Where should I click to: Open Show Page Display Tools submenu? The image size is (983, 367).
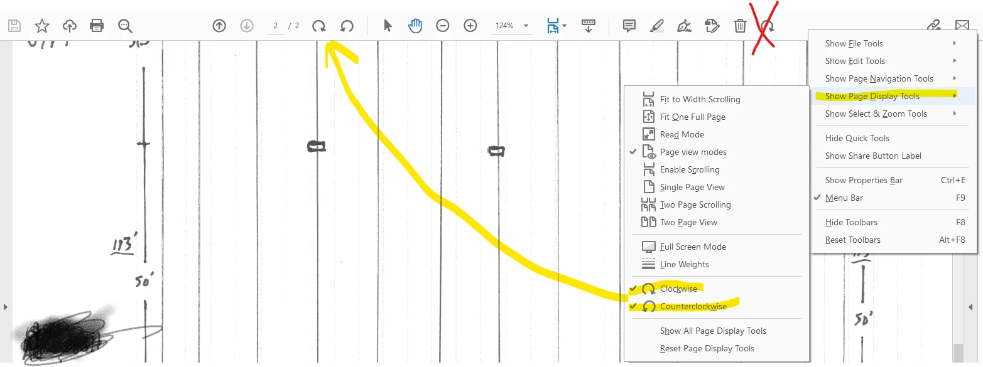(893, 96)
